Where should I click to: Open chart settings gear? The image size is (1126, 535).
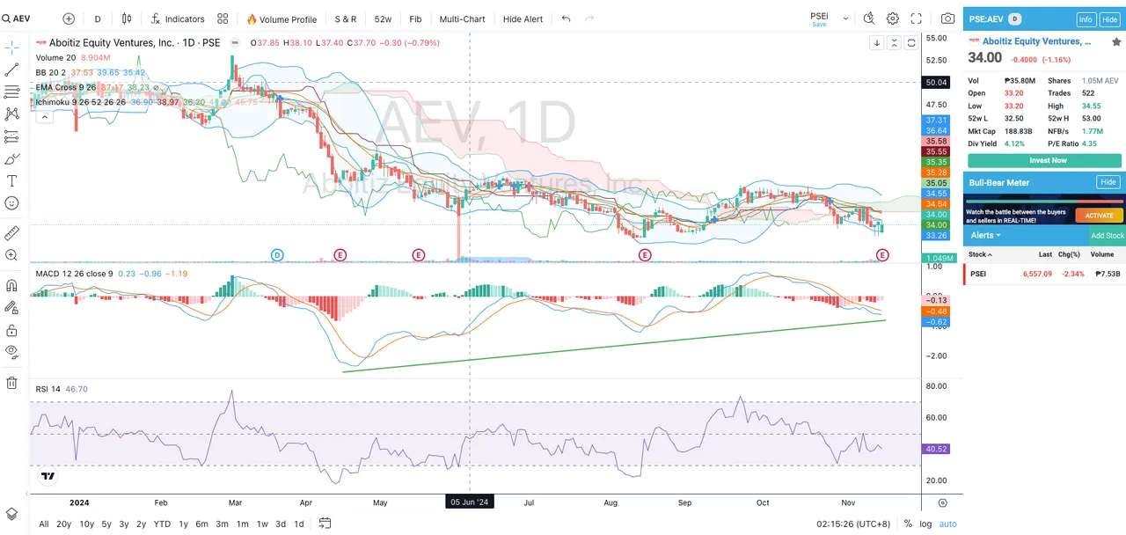click(x=893, y=18)
